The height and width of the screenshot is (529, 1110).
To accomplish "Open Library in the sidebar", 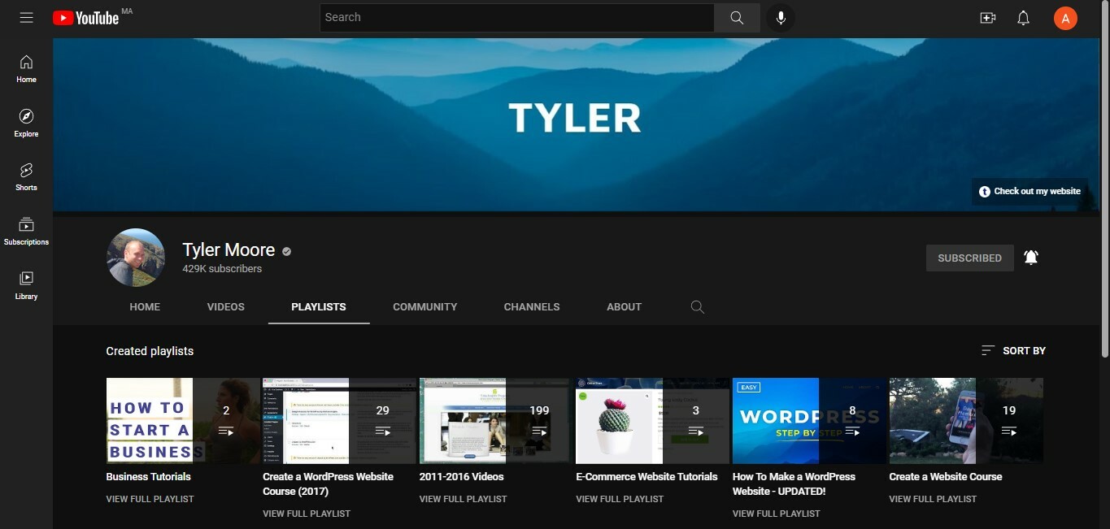I will [x=26, y=285].
